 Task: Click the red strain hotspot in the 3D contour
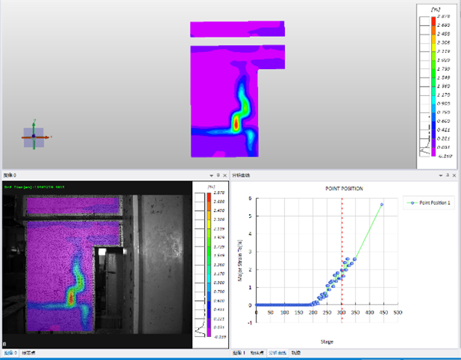pos(235,122)
